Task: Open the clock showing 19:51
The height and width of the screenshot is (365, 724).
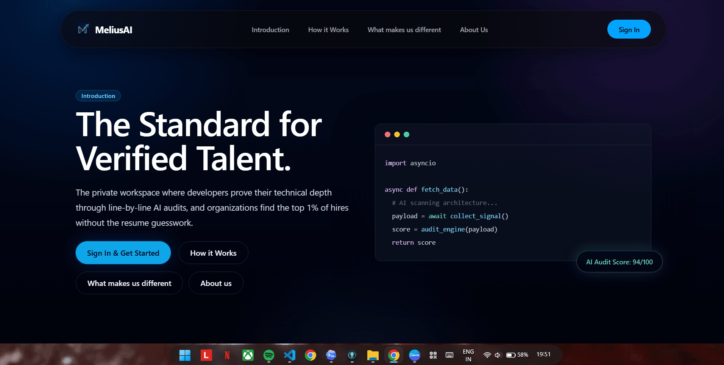Action: click(x=543, y=354)
